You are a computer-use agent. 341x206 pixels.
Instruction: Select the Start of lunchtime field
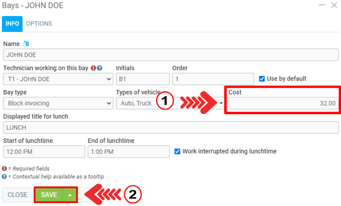43,152
